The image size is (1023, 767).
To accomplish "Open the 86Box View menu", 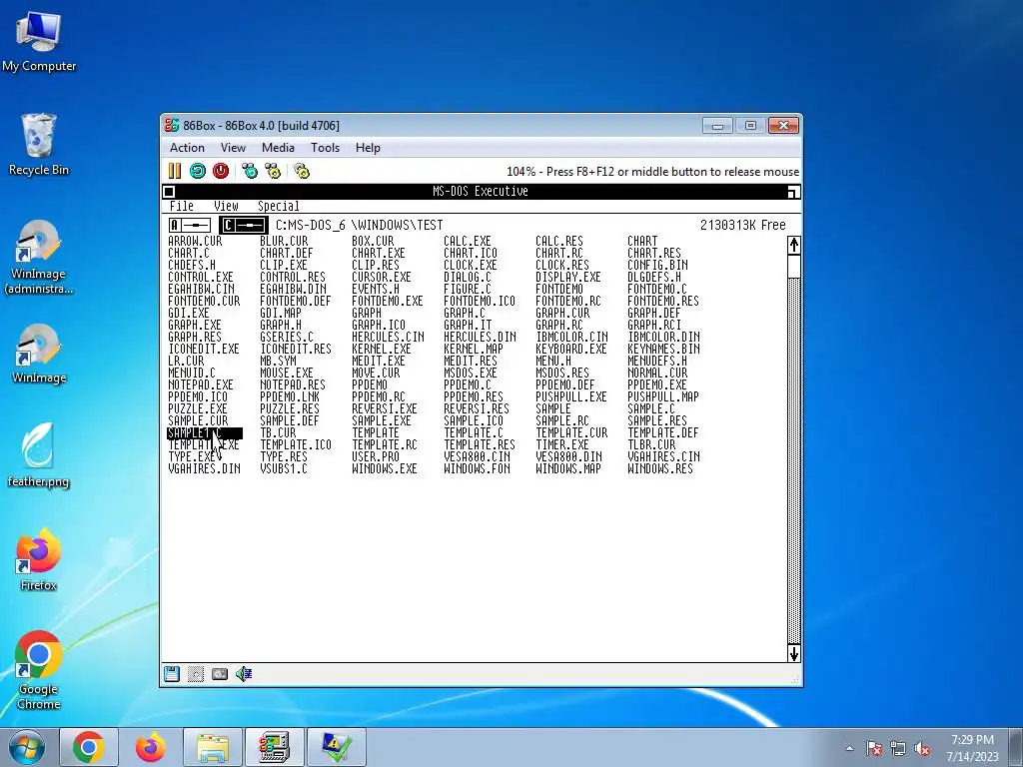I will coord(233,148).
